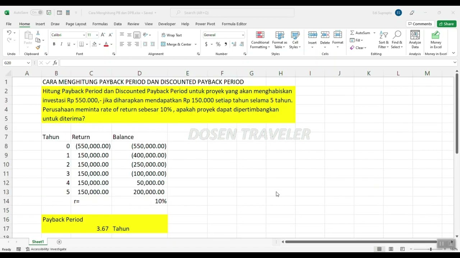Click the AutoSum button
The image size is (460, 258).
coord(360,33)
